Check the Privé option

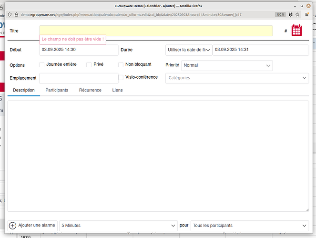[89, 64]
